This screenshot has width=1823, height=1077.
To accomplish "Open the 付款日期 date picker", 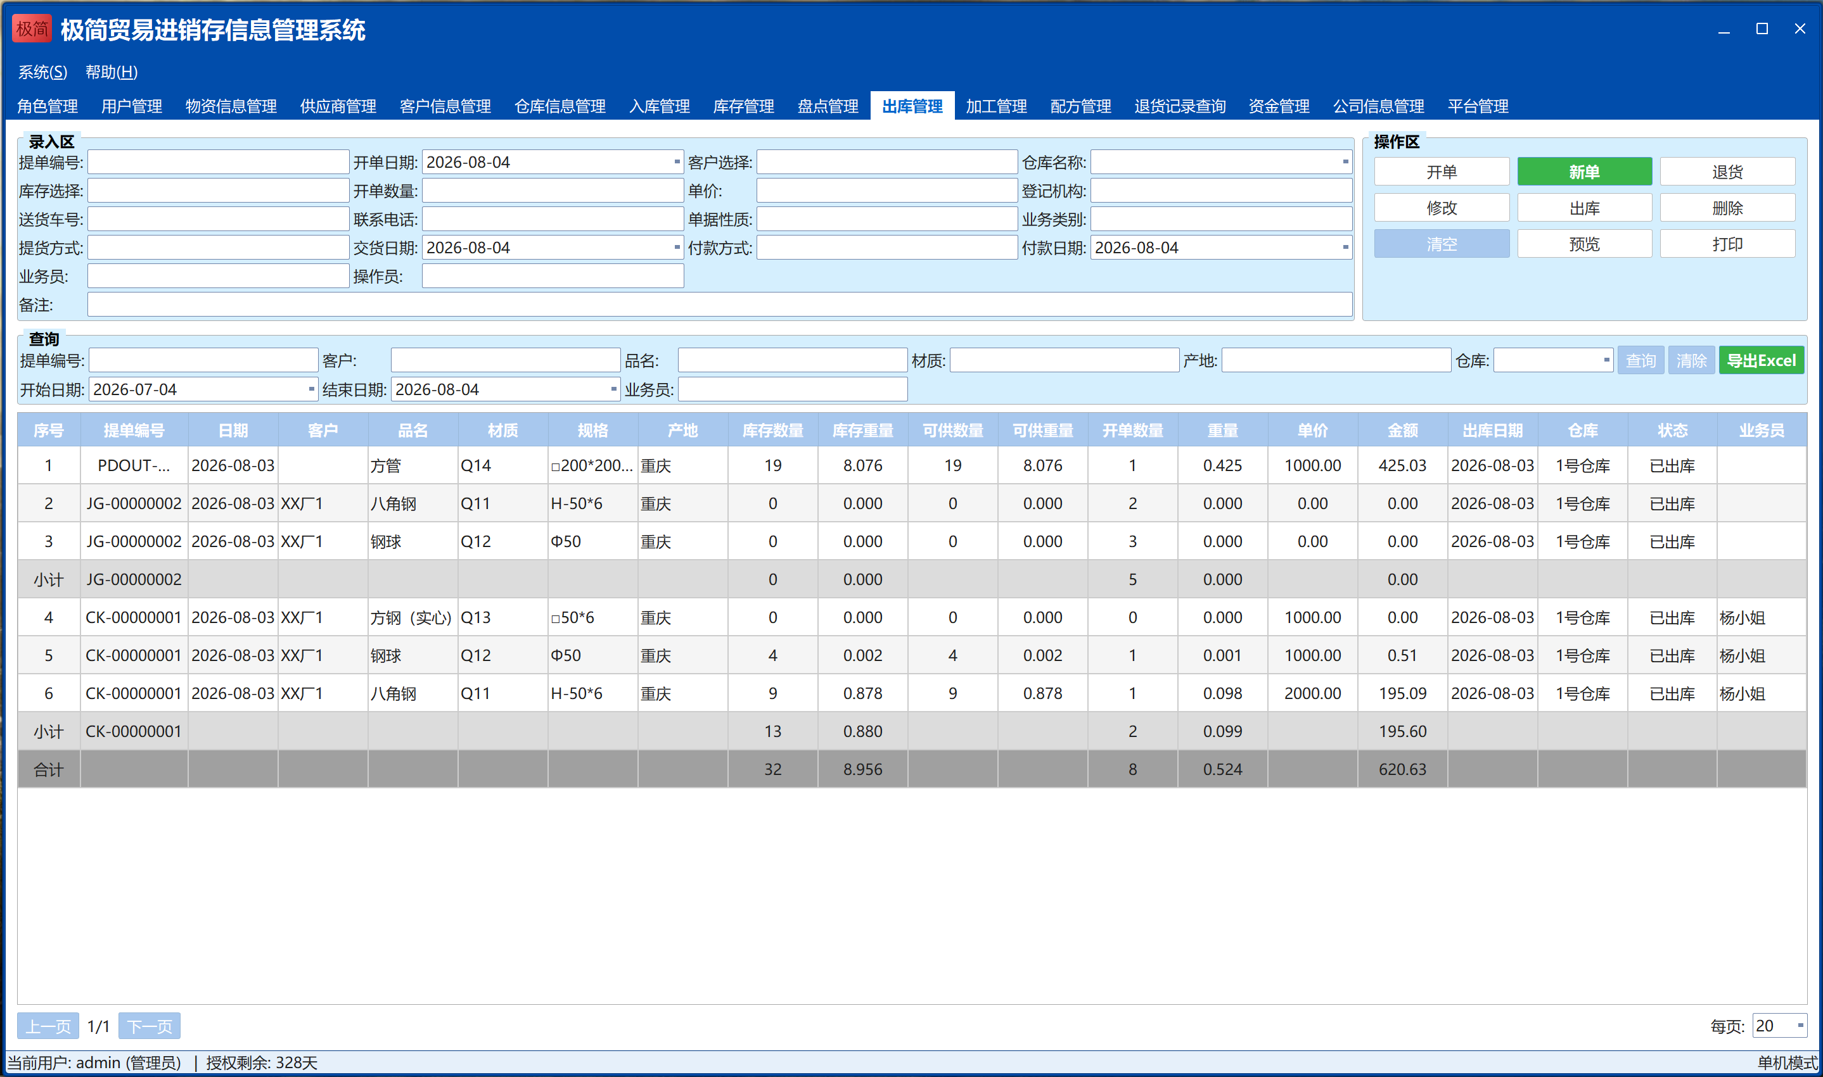I will point(1345,248).
